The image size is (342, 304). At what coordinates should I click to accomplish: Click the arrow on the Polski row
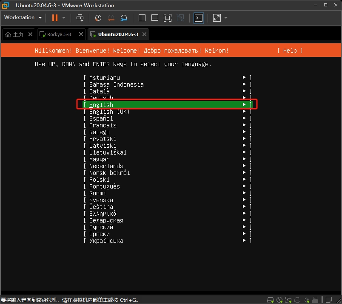(244, 179)
